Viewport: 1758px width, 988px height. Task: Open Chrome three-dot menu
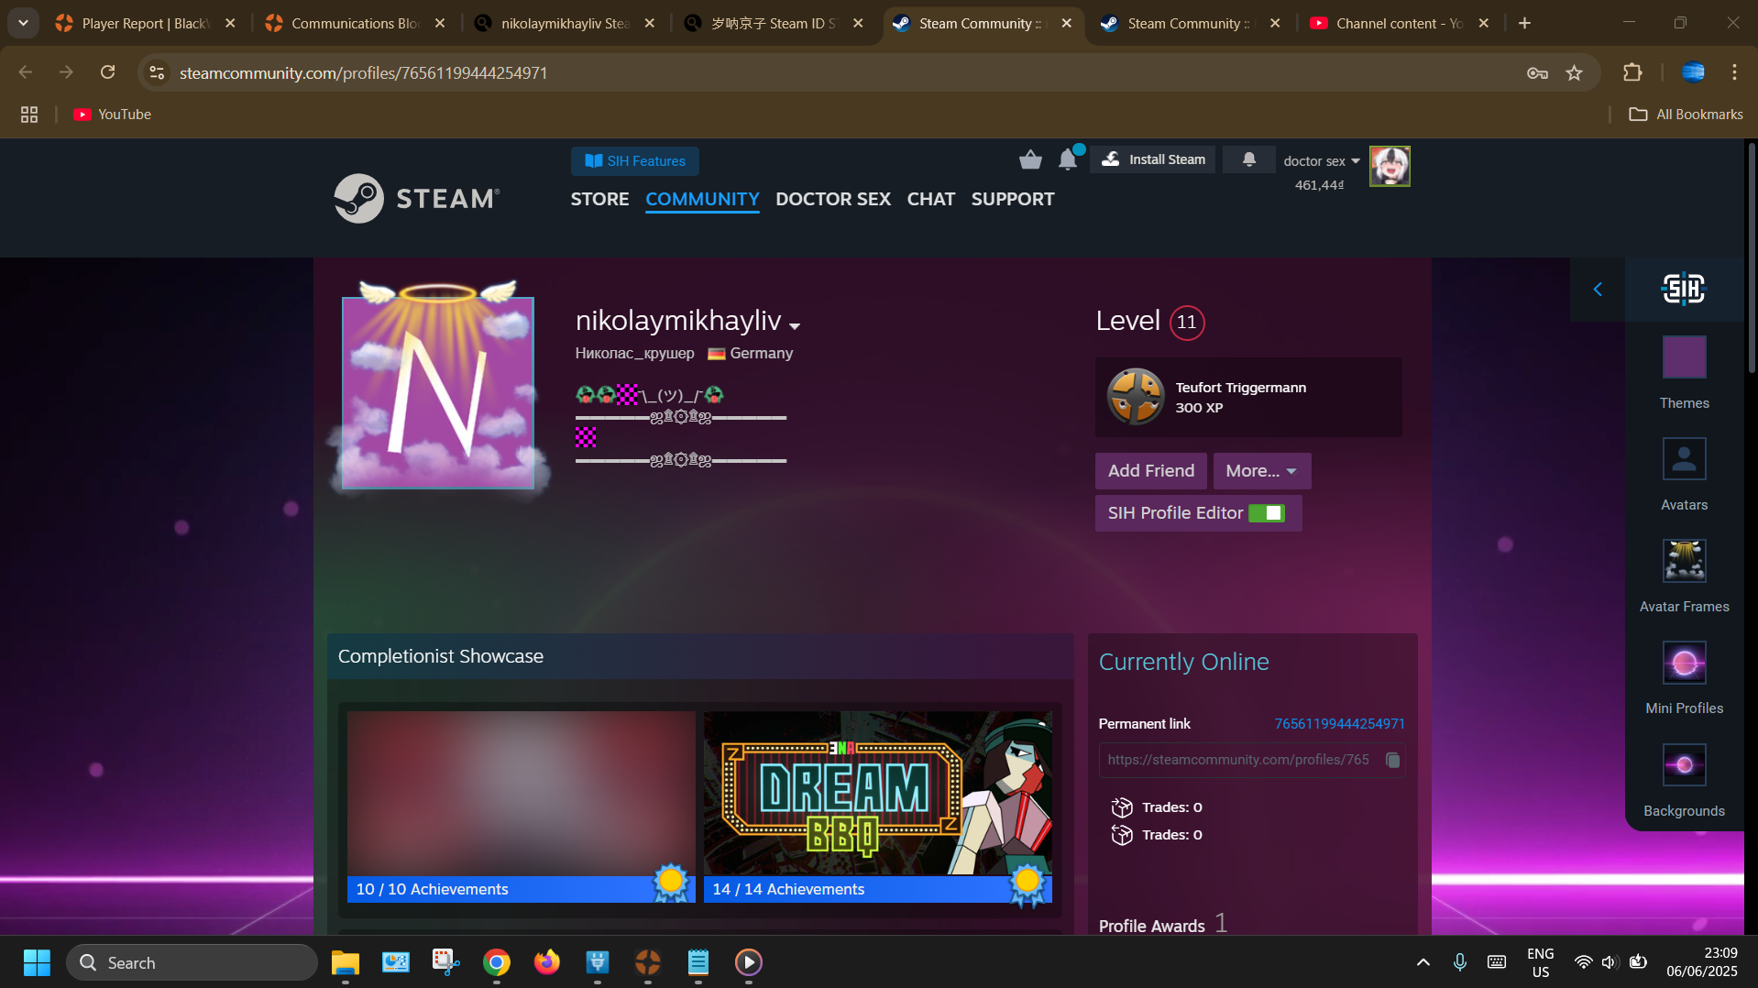(1734, 72)
